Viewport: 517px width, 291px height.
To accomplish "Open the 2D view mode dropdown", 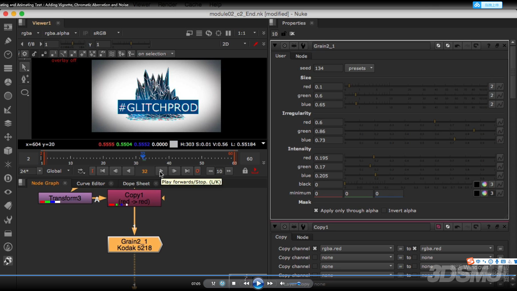I will [x=234, y=44].
